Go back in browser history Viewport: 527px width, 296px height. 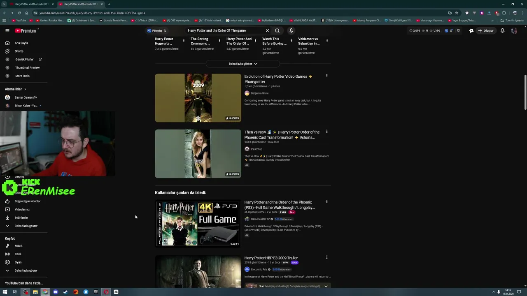coord(5,13)
